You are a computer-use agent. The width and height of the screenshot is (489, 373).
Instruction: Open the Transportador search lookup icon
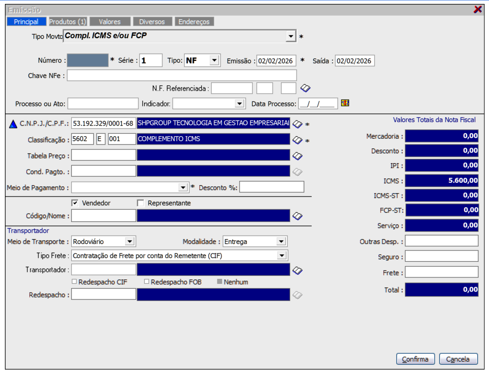click(297, 270)
